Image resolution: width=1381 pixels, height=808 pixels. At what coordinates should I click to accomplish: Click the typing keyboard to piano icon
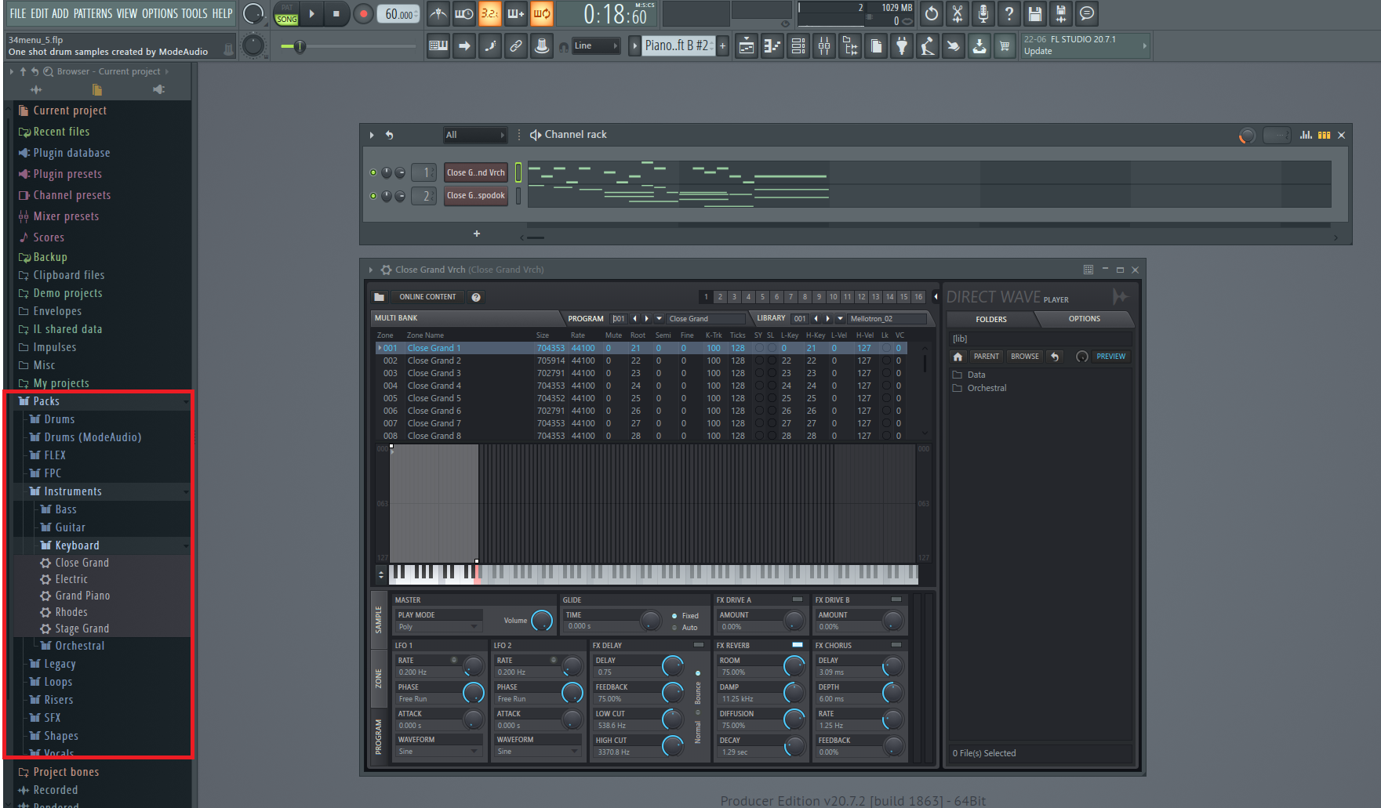[438, 46]
